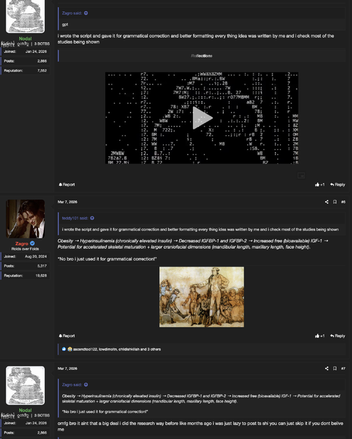The width and height of the screenshot is (352, 439).
Task: Click 'Mar 7, 2026' date on post #7
Action: [x=68, y=369]
